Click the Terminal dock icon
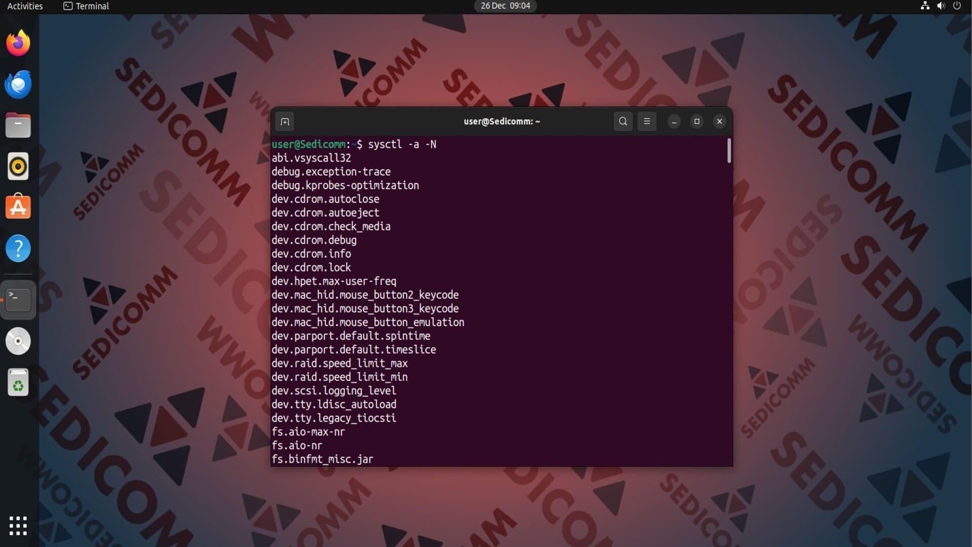This screenshot has width=972, height=547. [18, 299]
